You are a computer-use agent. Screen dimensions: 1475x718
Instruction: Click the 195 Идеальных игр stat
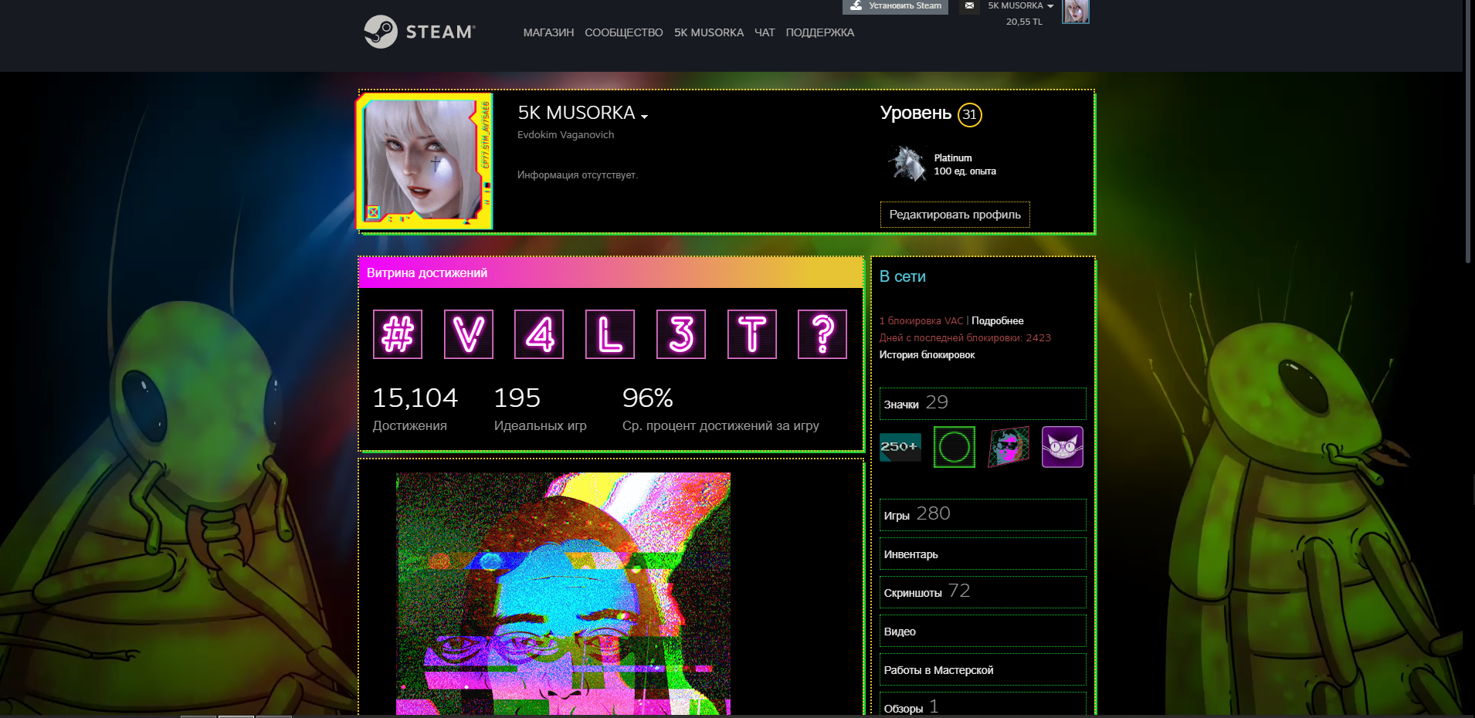[x=540, y=409]
